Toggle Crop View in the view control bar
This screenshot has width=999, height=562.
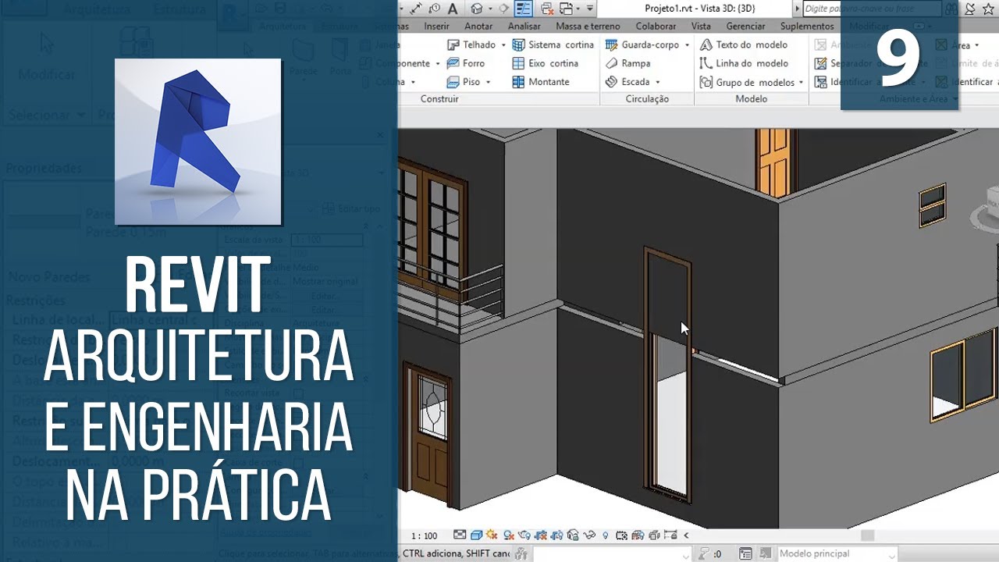pyautogui.click(x=541, y=535)
